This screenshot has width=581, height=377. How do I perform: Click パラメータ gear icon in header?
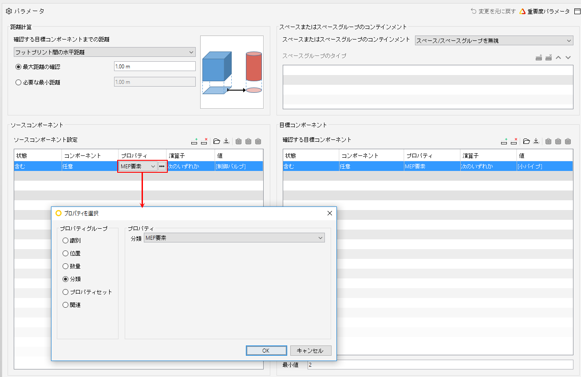click(x=8, y=11)
